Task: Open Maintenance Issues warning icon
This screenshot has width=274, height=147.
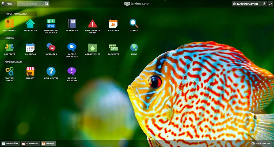Action: click(x=92, y=24)
